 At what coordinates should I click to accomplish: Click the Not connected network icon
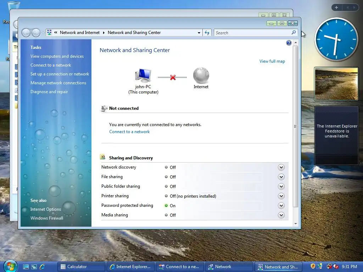pyautogui.click(x=104, y=108)
